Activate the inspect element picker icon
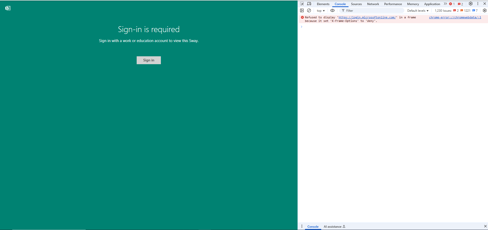The image size is (488, 230). click(302, 4)
